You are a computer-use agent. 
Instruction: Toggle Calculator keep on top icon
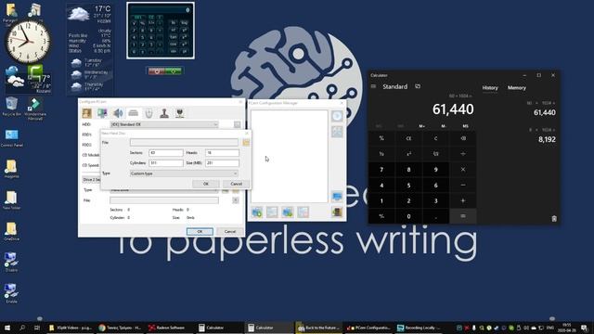click(418, 86)
